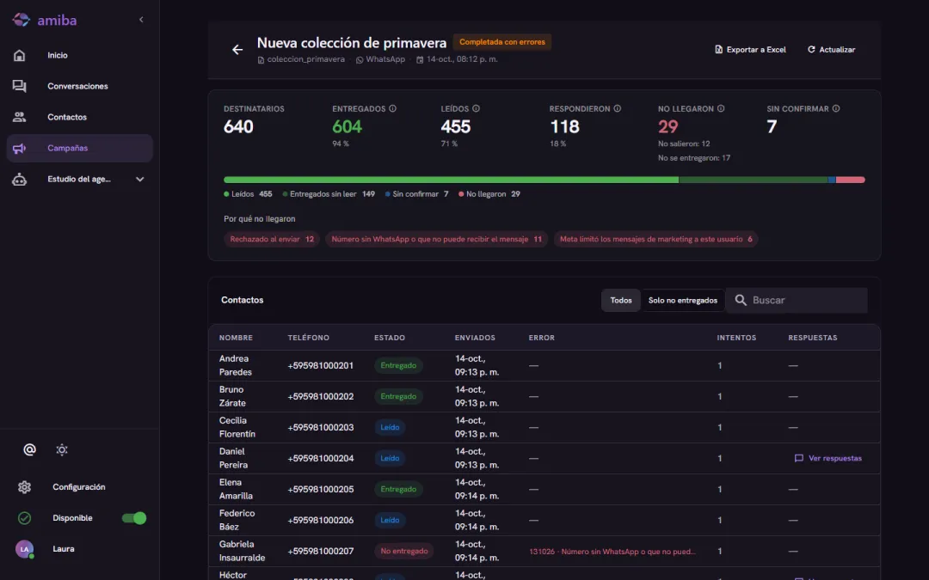Click Conversaciones menu label

click(77, 86)
